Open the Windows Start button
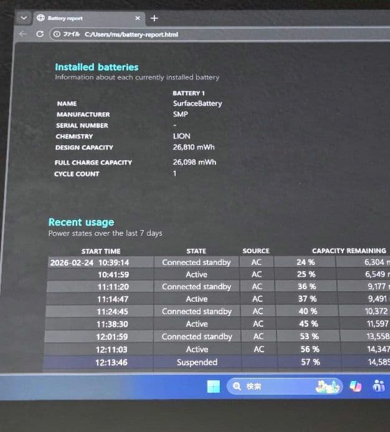The width and height of the screenshot is (390, 432). pyautogui.click(x=214, y=386)
